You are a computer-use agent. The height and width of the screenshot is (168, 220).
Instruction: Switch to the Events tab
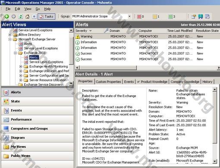[129, 82]
